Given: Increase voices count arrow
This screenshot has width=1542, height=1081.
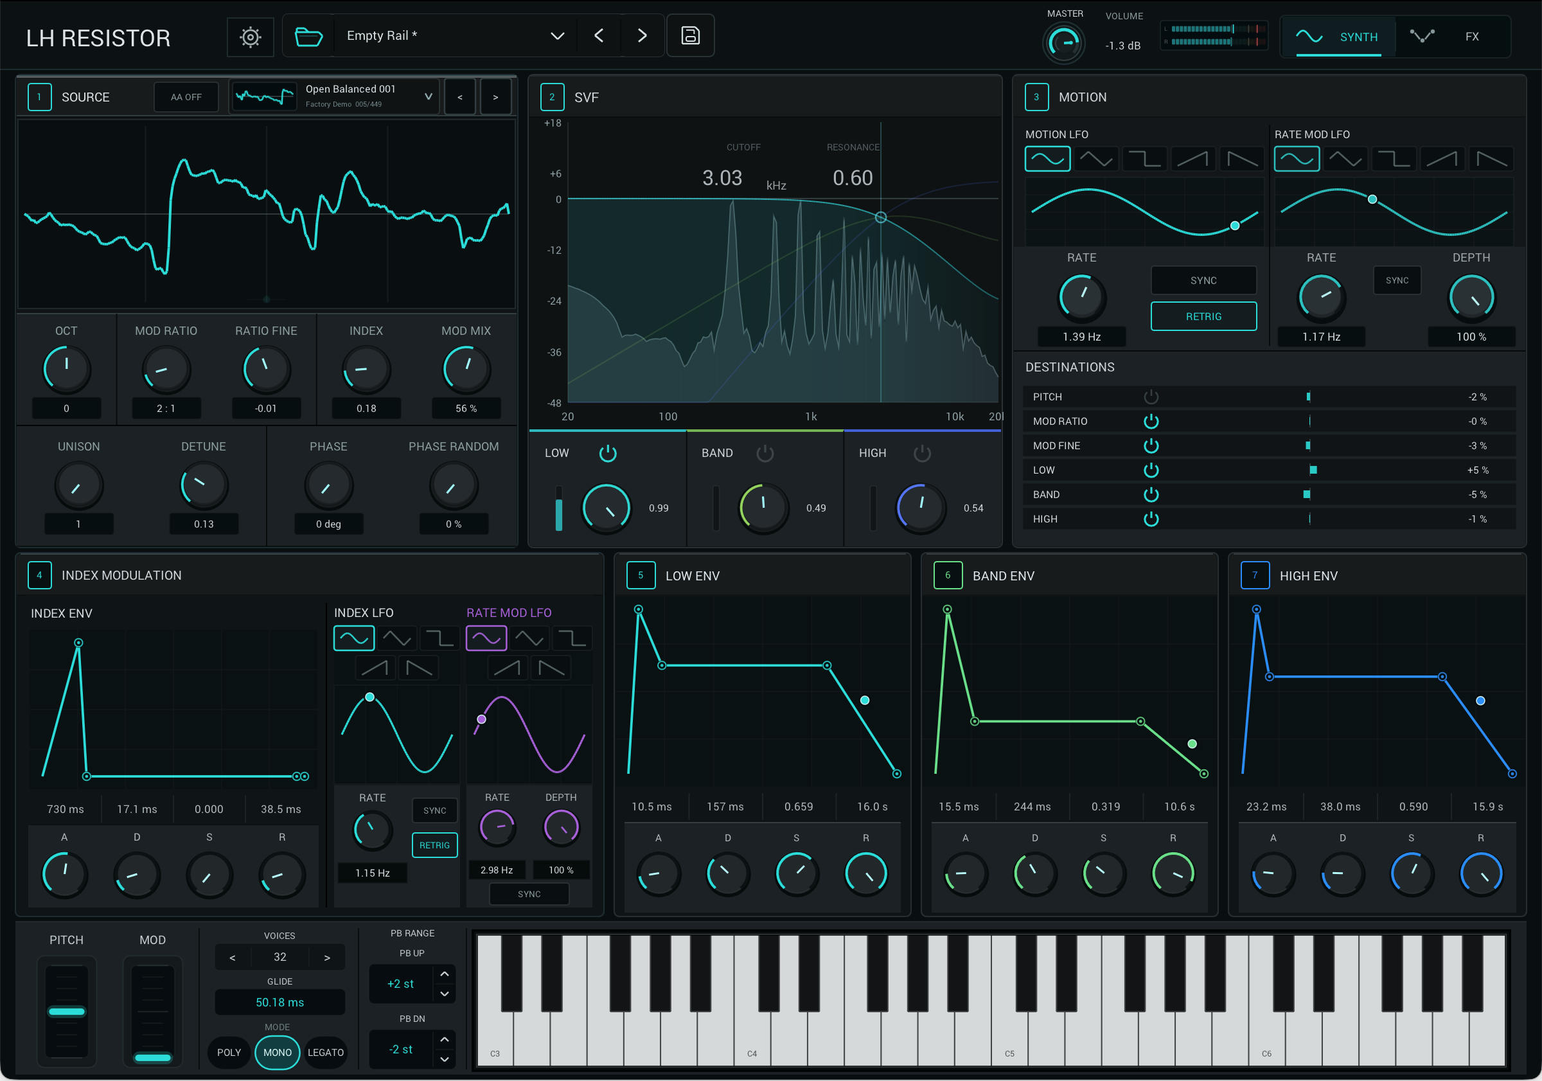Looking at the screenshot, I should pos(327,958).
